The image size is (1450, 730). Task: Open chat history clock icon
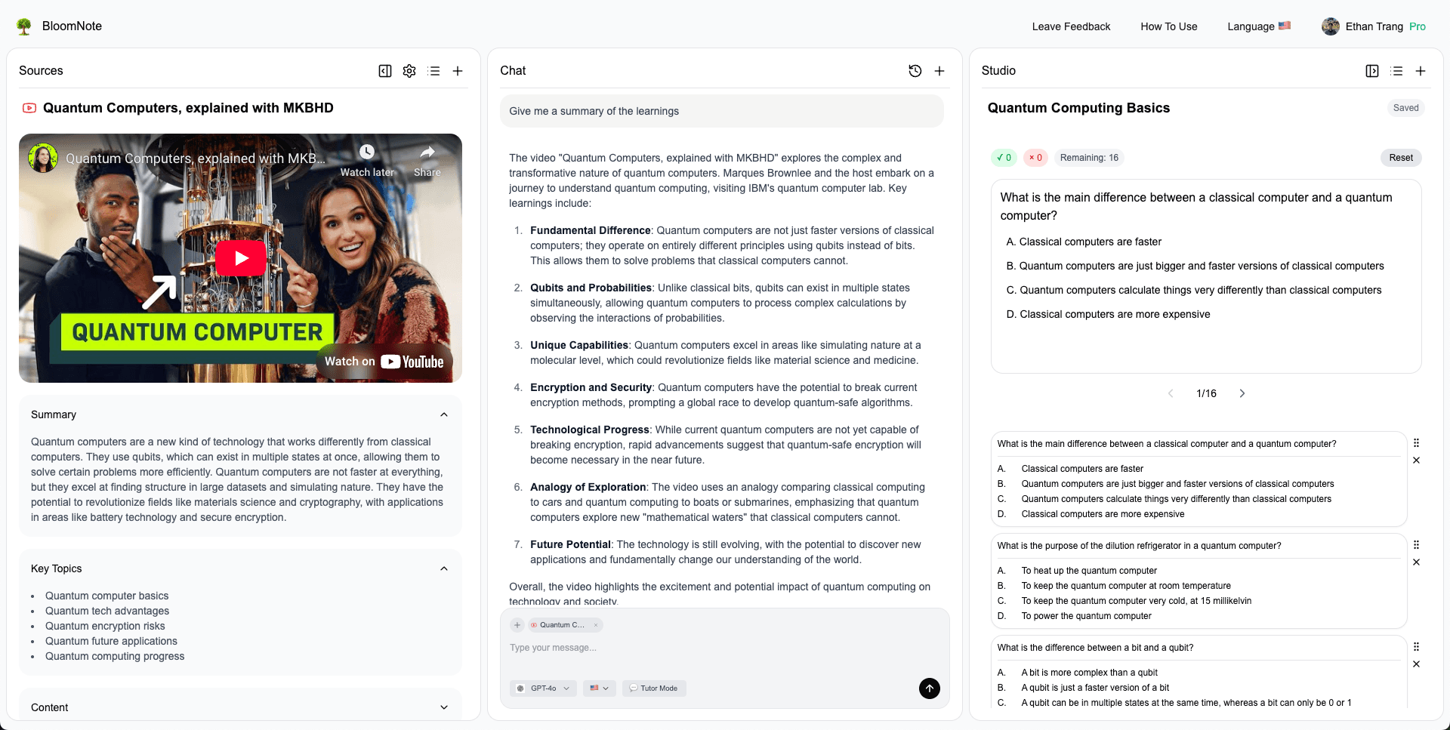pos(915,71)
